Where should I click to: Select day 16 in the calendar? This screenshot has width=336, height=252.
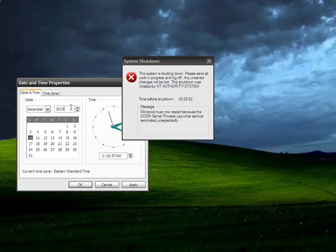pyautogui.click(x=74, y=138)
